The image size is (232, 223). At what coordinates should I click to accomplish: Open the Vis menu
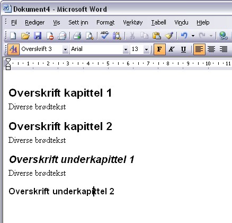click(57, 22)
